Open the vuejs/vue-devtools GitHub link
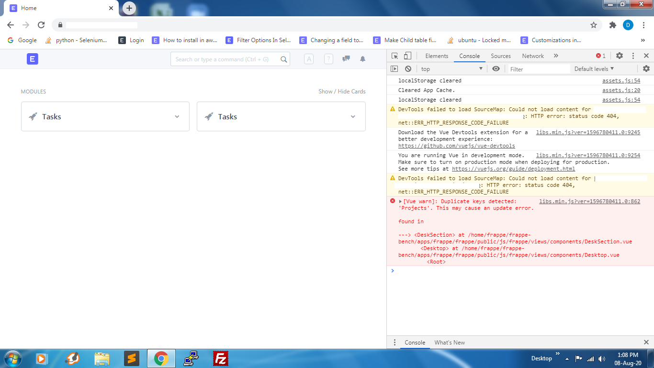 coord(457,146)
